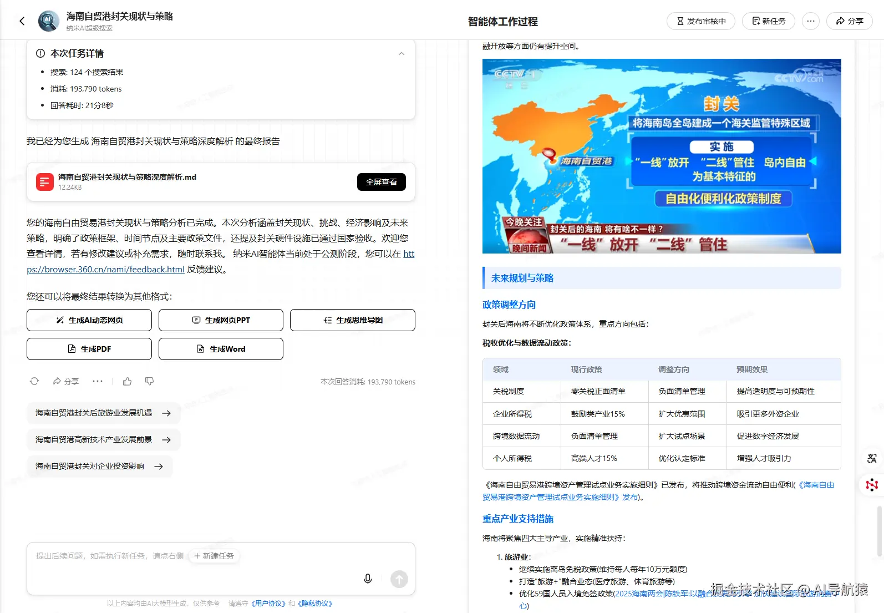Select suggestion 海南自贸港封关对企业投资影响
This screenshot has width=884, height=613.
click(99, 466)
